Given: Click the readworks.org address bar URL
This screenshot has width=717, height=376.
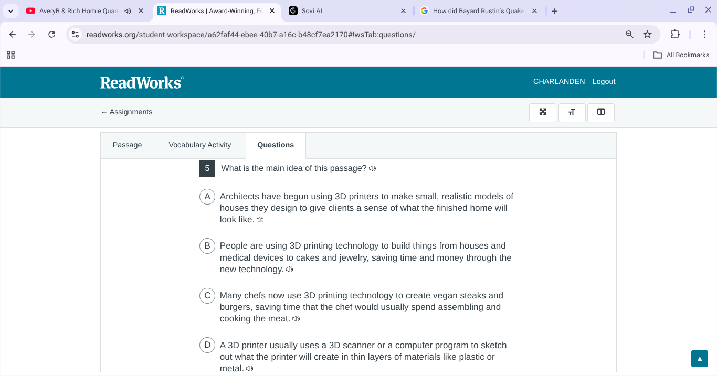Looking at the screenshot, I should [x=251, y=35].
